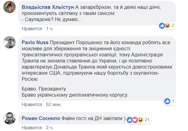This screenshot has width=188, height=131.
Task: Click the laughing emoji reaction on Хлыстун's comment
Action: tap(167, 25)
